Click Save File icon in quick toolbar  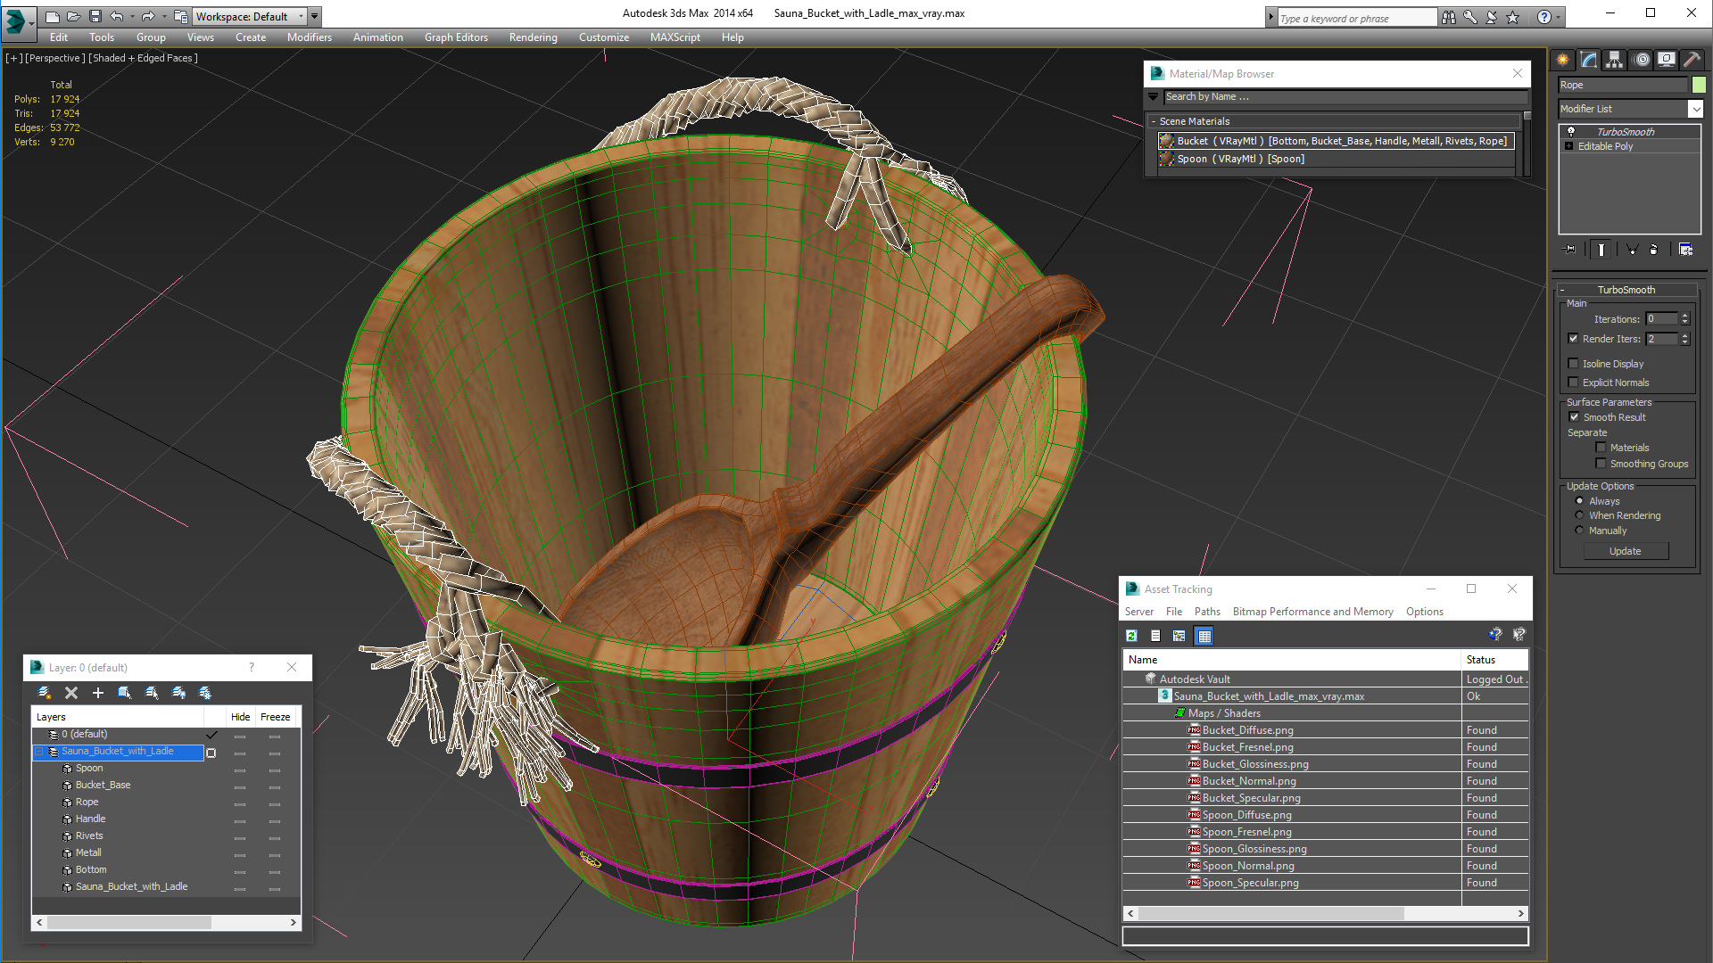(95, 16)
